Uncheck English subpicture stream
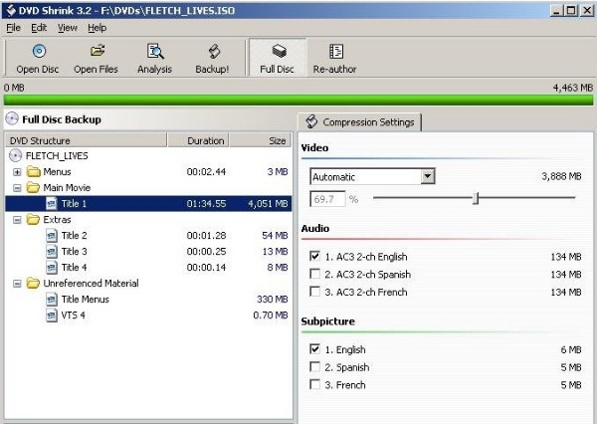Viewport: 597px width, 424px height. (314, 349)
